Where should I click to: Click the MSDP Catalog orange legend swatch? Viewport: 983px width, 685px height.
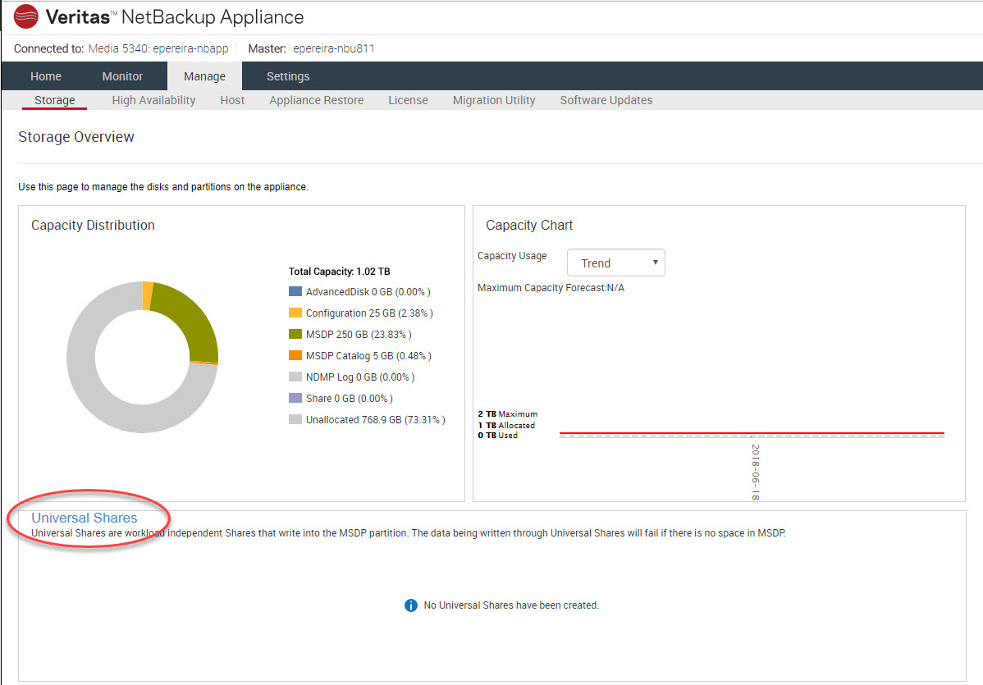click(x=295, y=355)
